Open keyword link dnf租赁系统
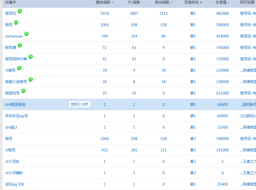 [x=15, y=104]
